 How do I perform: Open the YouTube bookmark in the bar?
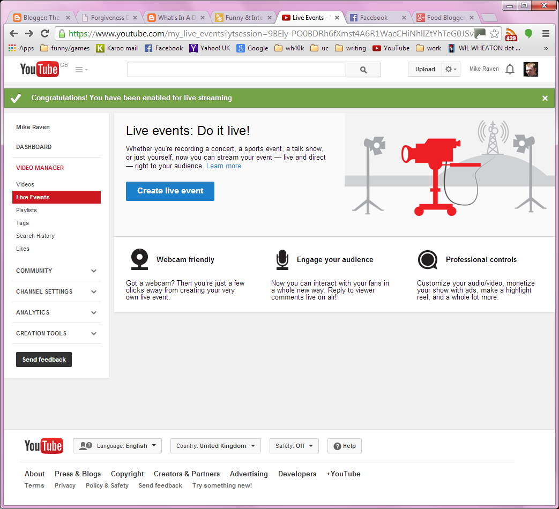[x=391, y=48]
